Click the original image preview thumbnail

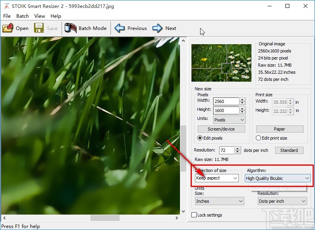pos(221,63)
